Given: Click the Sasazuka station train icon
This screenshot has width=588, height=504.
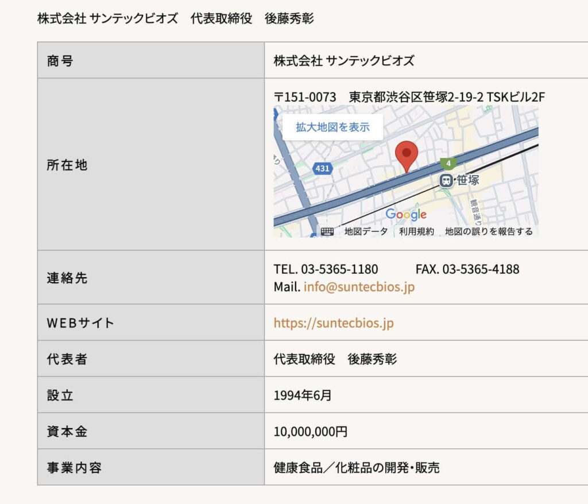Looking at the screenshot, I should [x=446, y=181].
